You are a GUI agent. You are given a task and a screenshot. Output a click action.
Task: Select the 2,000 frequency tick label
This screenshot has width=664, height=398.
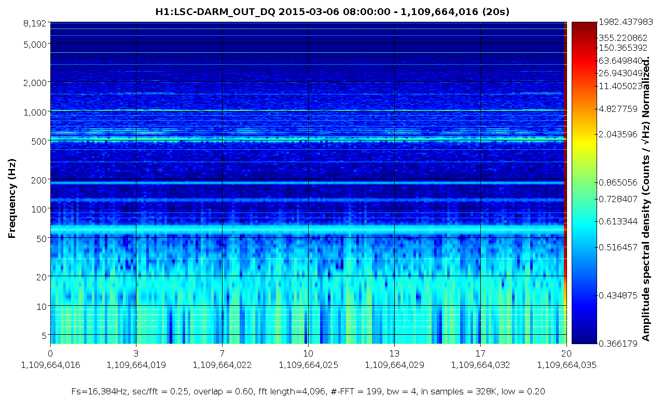coord(35,82)
